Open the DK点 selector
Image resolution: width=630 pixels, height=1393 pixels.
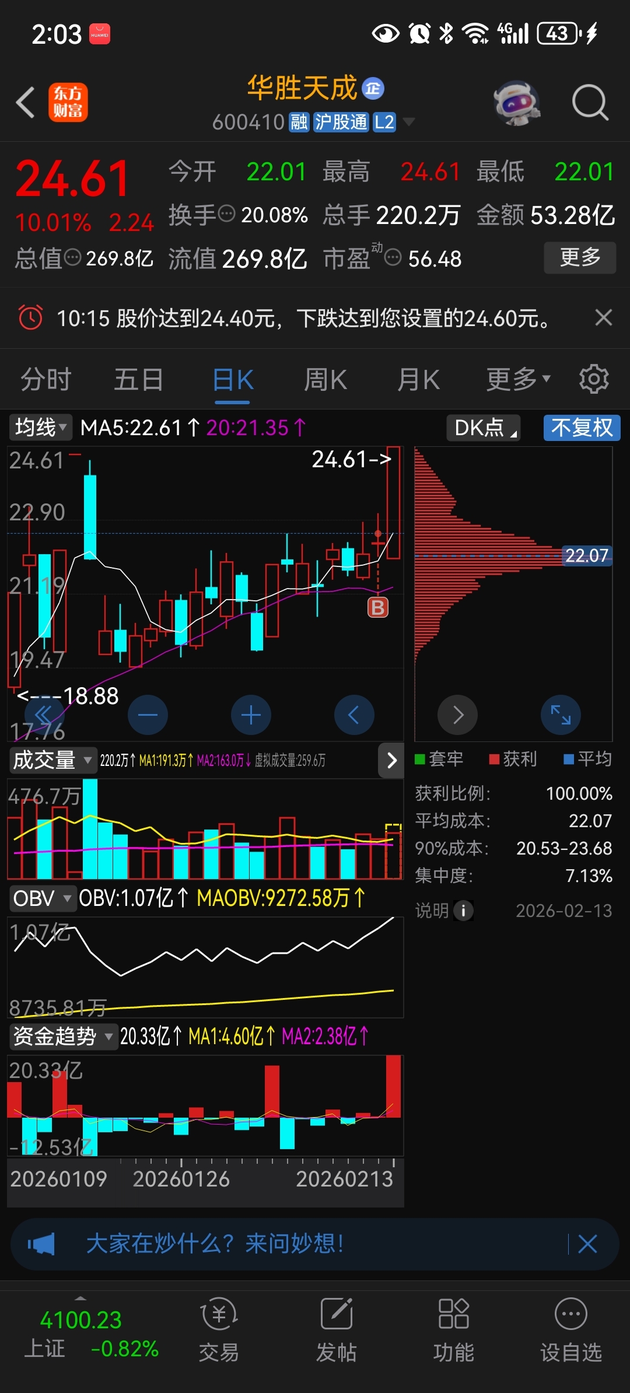pyautogui.click(x=484, y=428)
